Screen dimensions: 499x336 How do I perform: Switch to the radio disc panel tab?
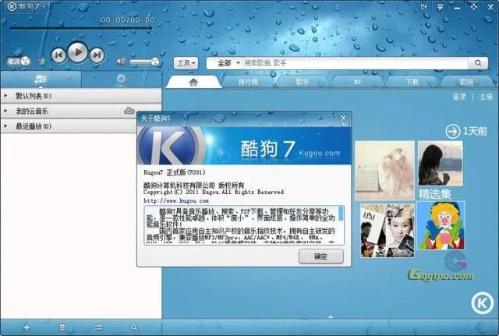point(122,80)
